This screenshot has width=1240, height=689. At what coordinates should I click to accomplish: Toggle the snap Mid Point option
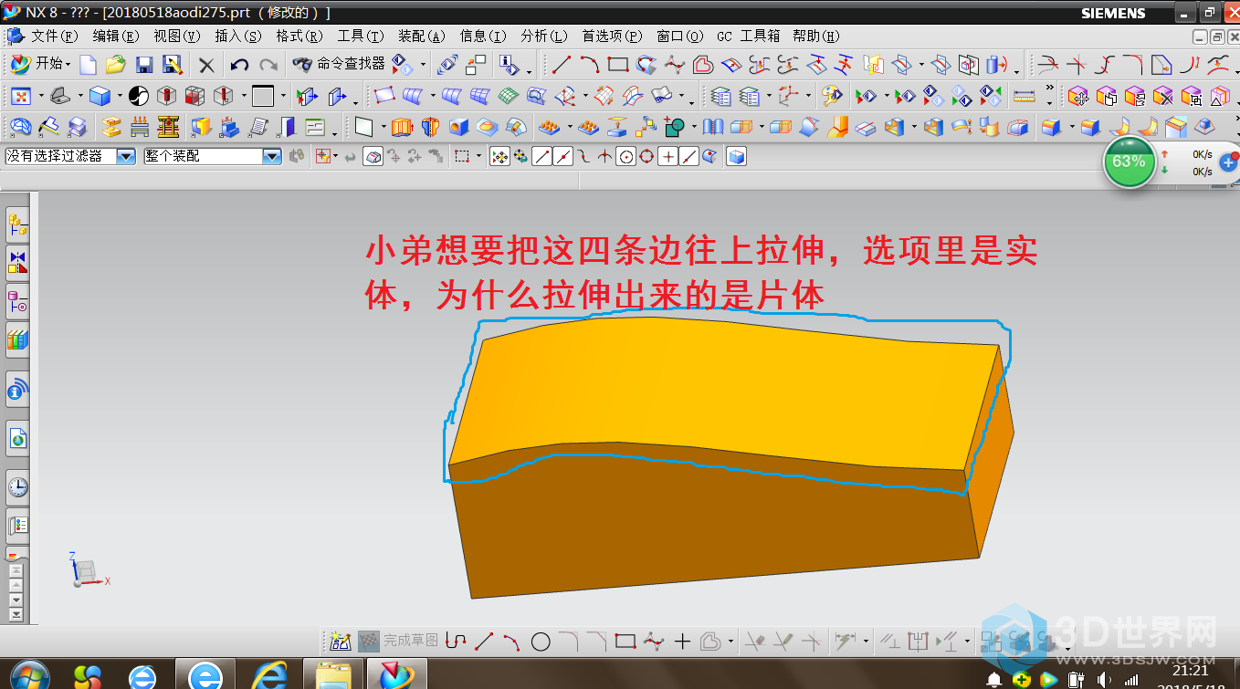click(563, 157)
